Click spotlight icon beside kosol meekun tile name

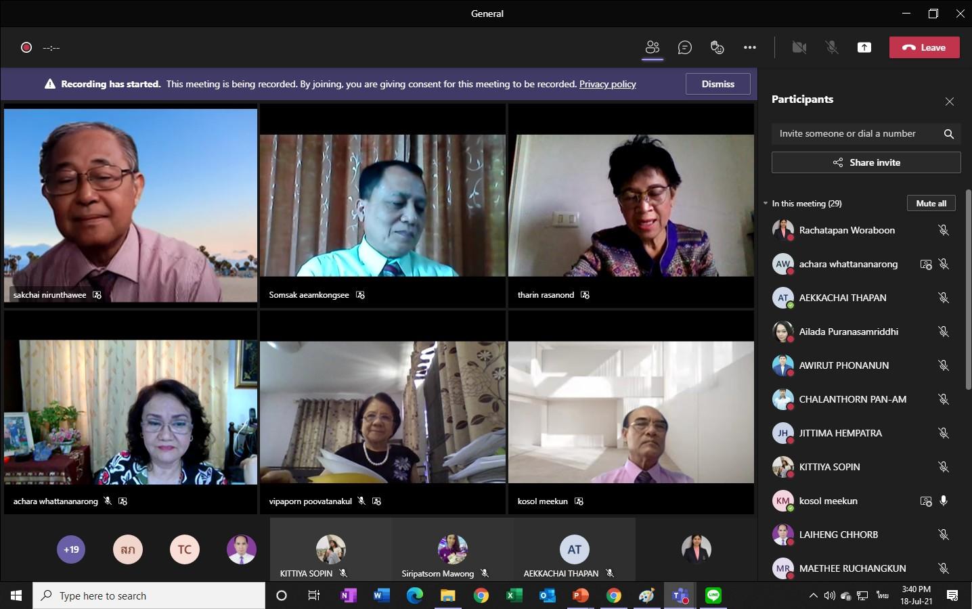point(579,501)
